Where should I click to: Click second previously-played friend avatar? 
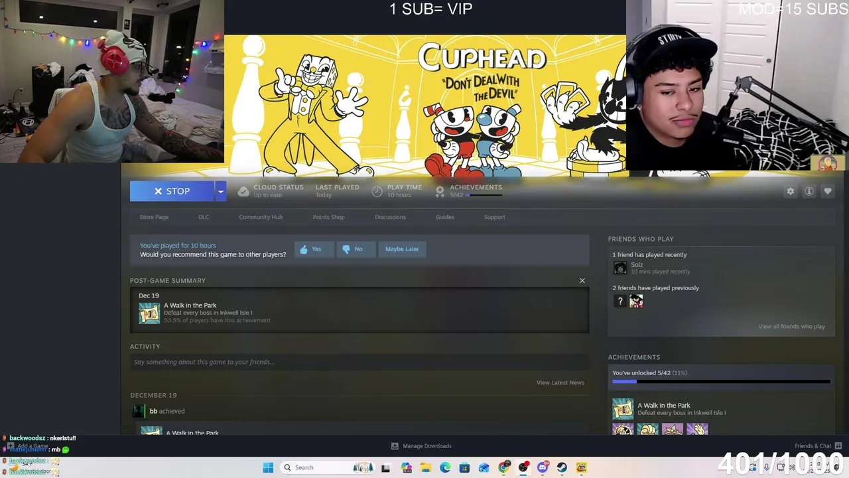(636, 301)
